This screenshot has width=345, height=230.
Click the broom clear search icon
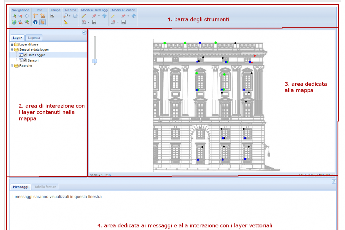tap(66, 22)
